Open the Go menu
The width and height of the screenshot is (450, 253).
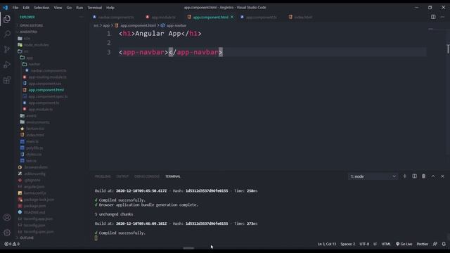69,8
